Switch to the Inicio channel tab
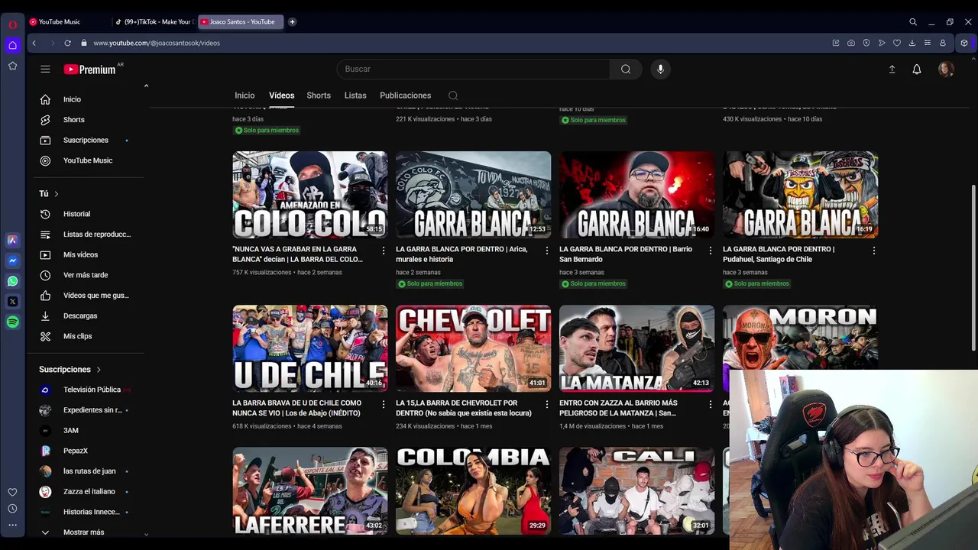This screenshot has height=550, width=978. [244, 95]
